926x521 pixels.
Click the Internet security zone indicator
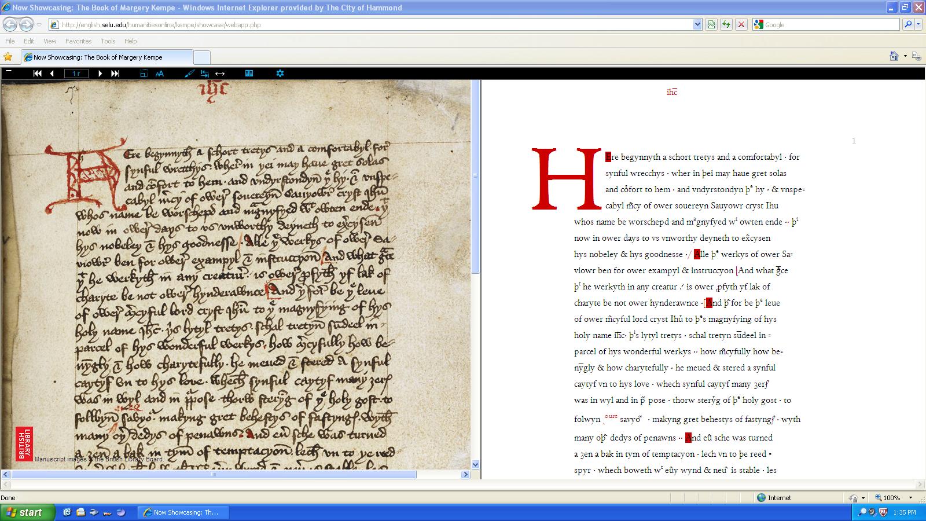tap(774, 498)
